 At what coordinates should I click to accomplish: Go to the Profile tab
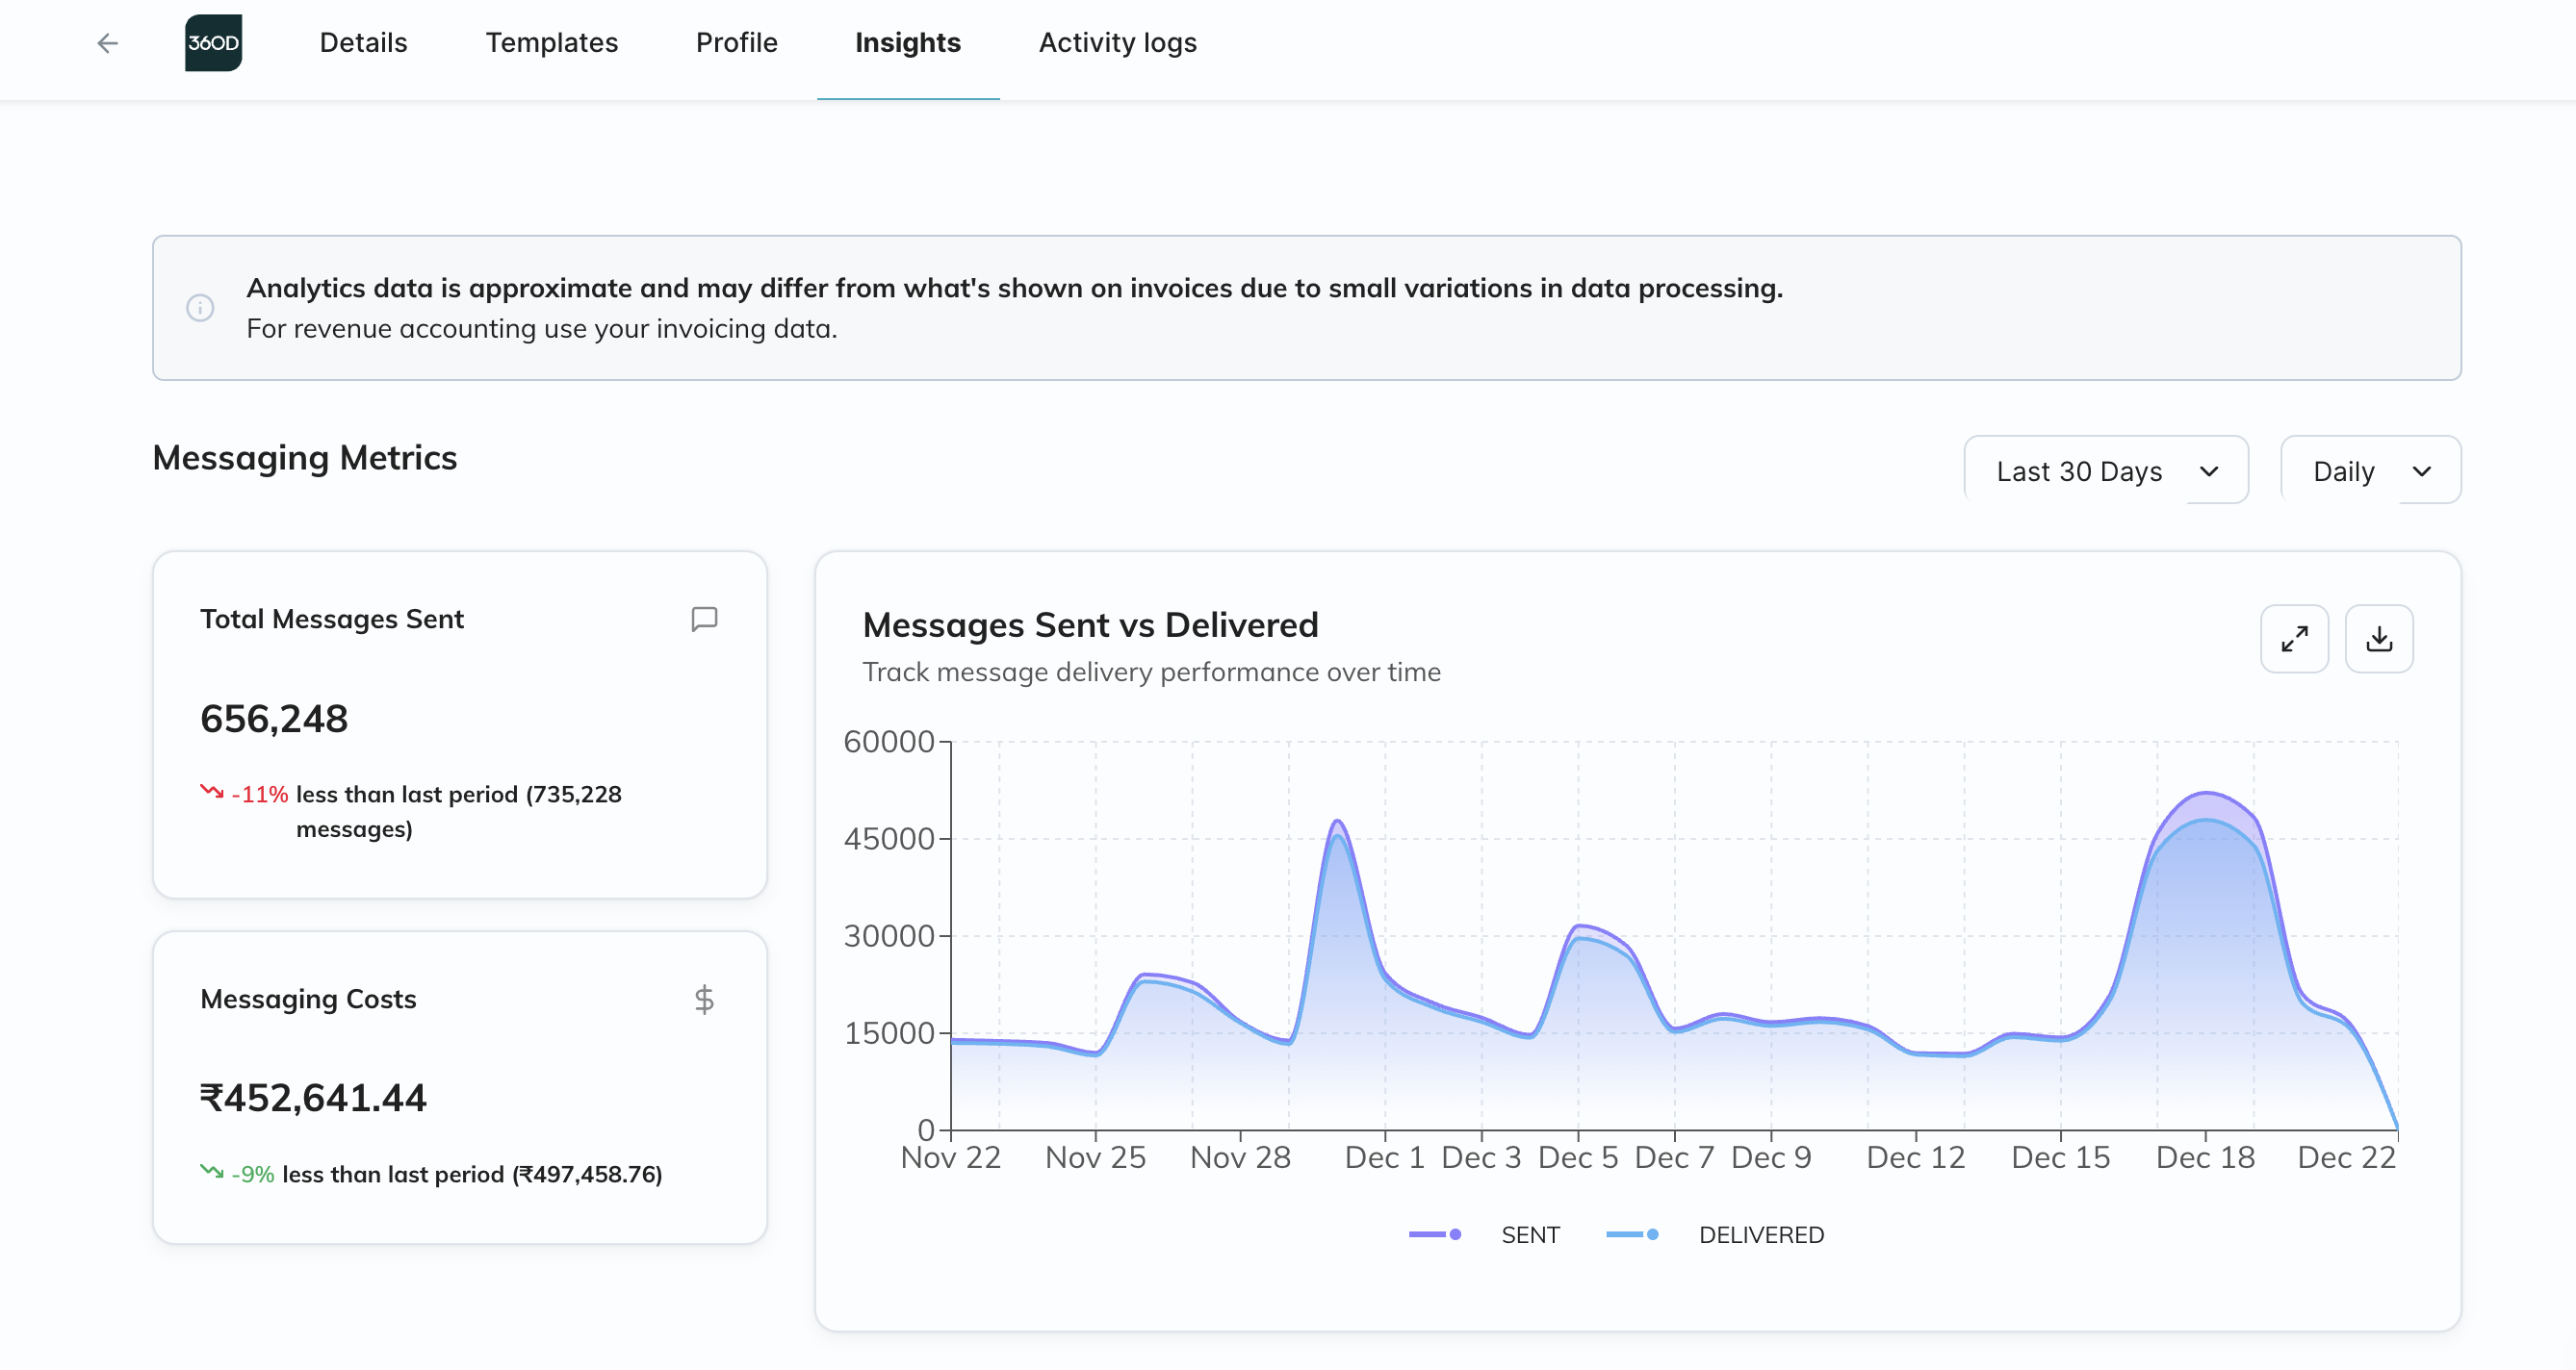[736, 43]
